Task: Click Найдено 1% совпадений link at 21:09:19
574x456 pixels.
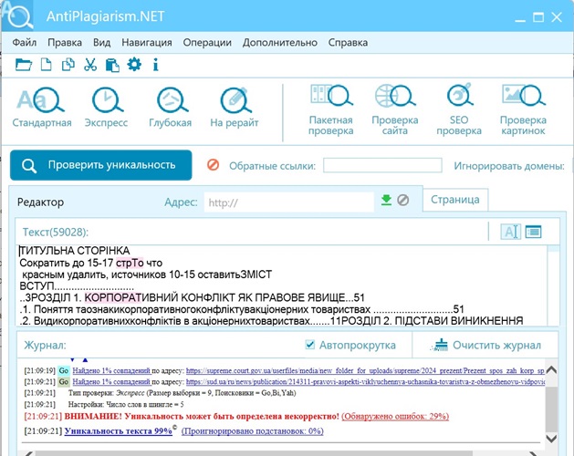Action: (x=111, y=371)
